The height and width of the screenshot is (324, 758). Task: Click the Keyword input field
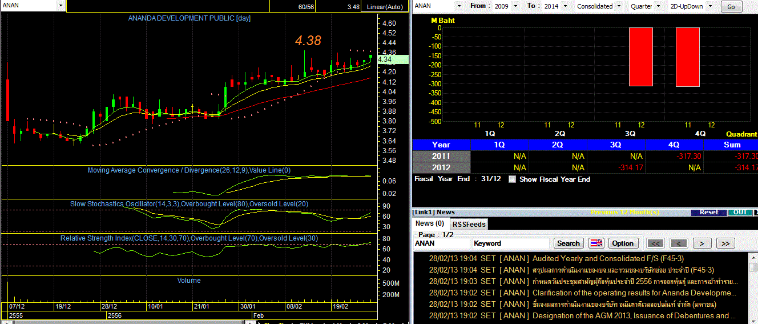tap(511, 243)
